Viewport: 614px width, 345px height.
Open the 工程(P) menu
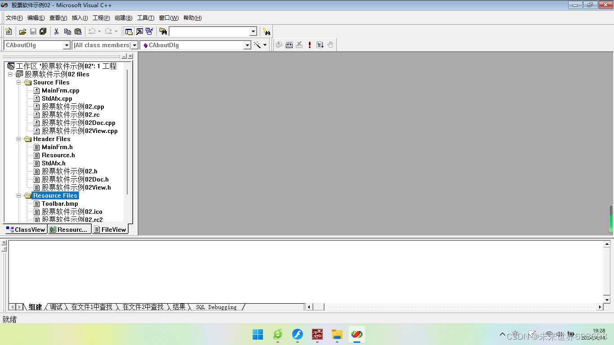(x=101, y=18)
